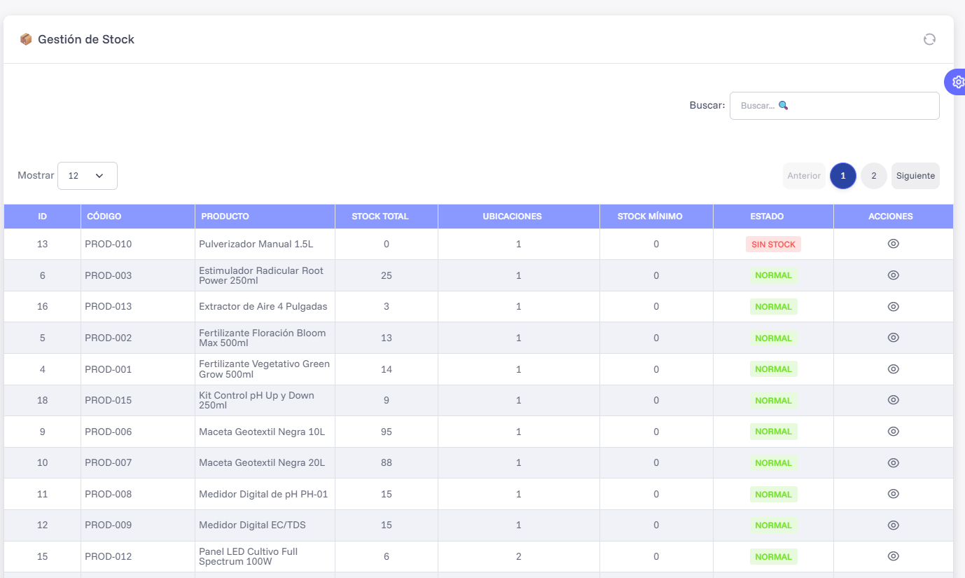View details for Medidor Digital EC/TDS
Viewport: 965px width, 578px height.
(x=893, y=525)
